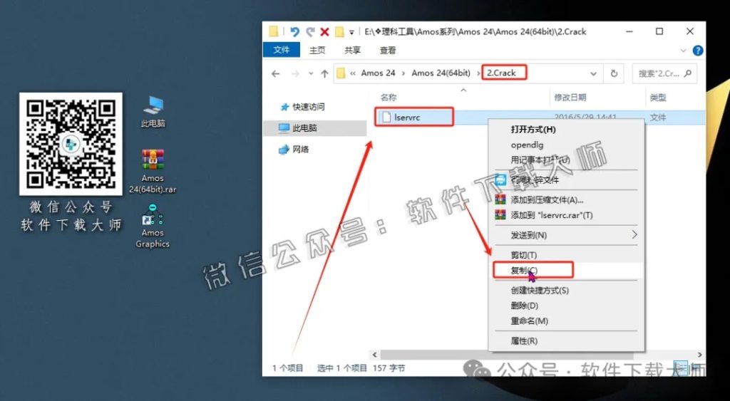
Task: Select 此电脑 in navigation pane
Action: coord(314,128)
